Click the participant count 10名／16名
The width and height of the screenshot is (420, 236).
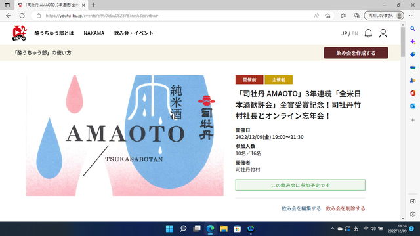point(248,153)
